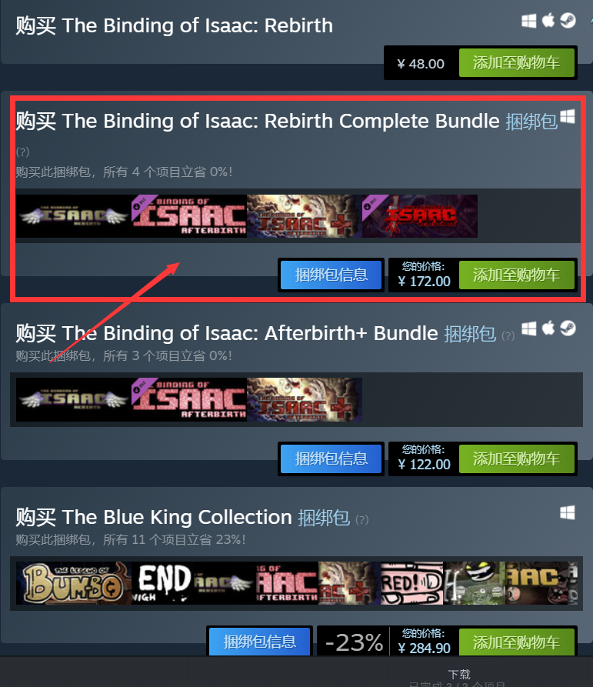Add the ¥172.00 Complete Bundle to cart
593x687 pixels.
[517, 275]
